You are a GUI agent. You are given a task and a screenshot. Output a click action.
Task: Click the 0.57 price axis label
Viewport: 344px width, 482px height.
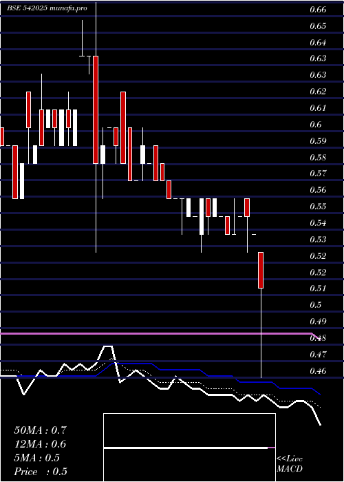coord(318,174)
